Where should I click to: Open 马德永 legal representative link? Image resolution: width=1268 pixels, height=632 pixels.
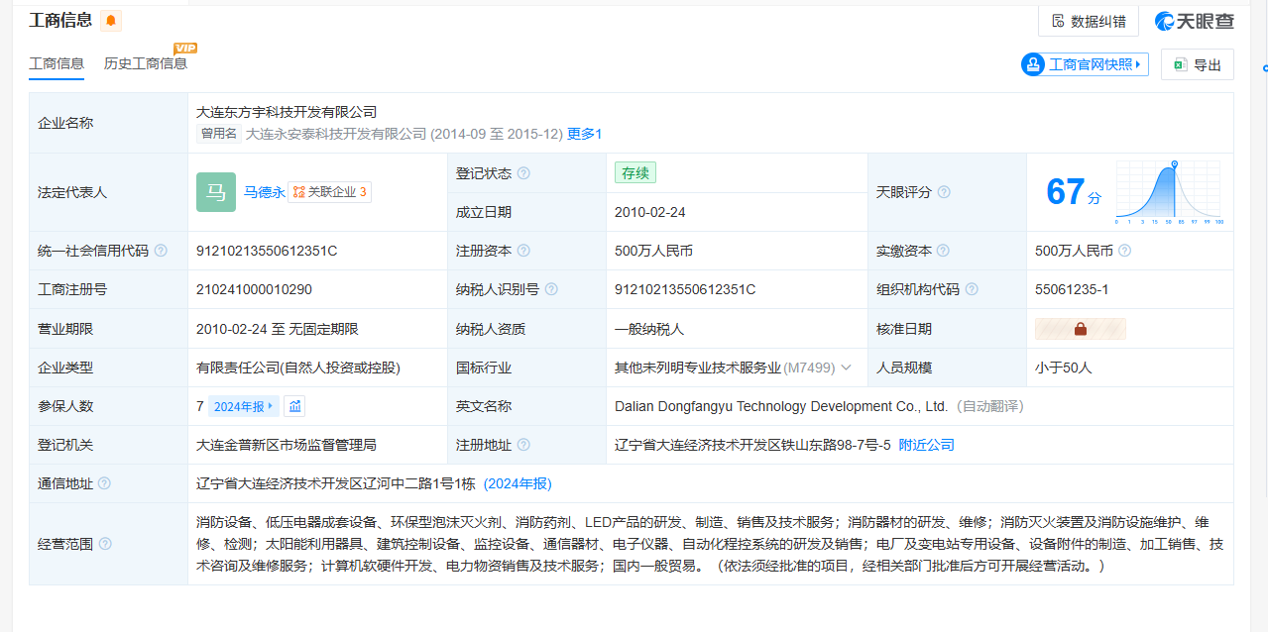point(264,192)
